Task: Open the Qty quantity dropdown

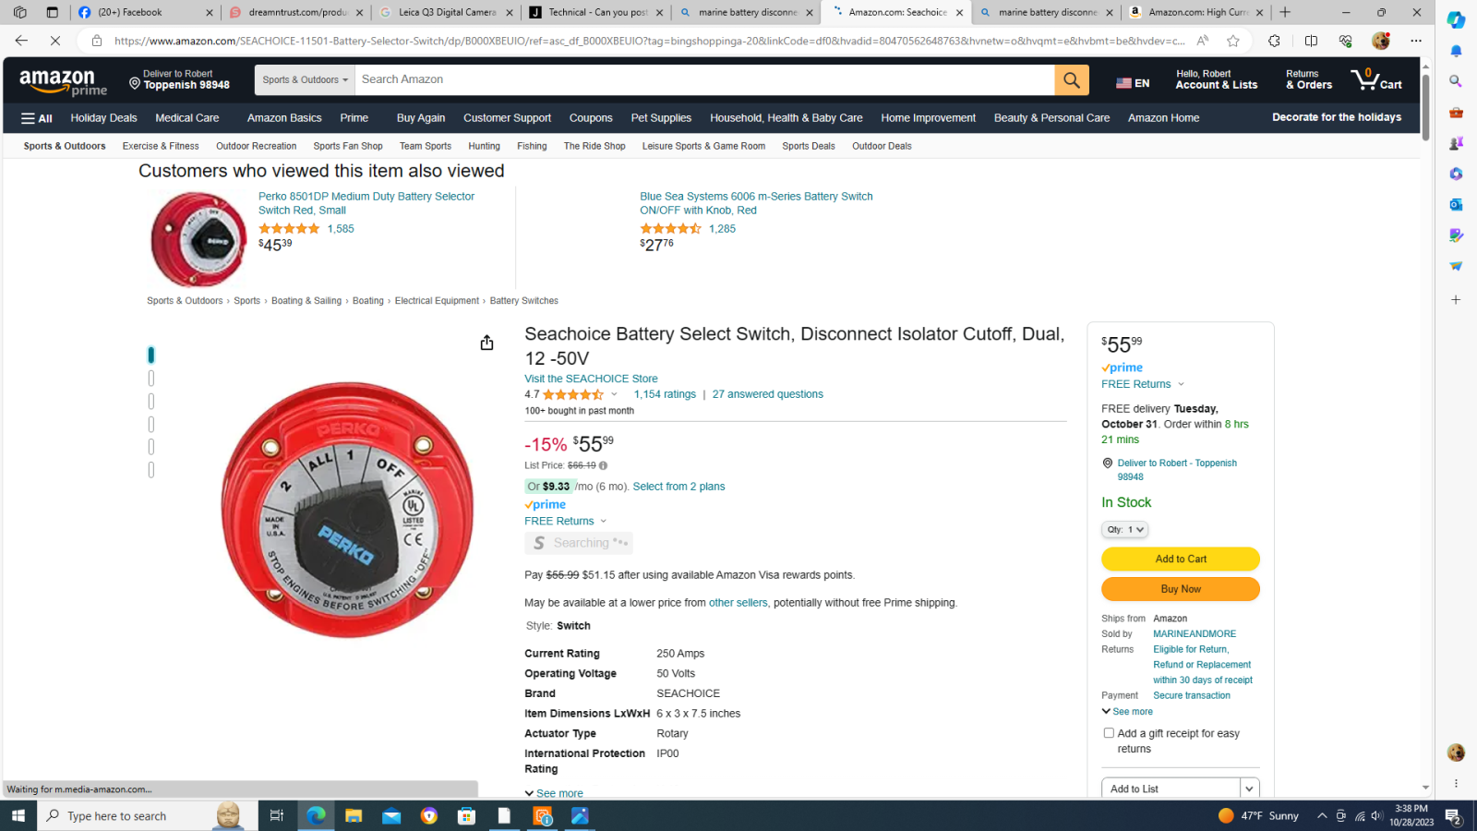Action: [x=1124, y=529]
